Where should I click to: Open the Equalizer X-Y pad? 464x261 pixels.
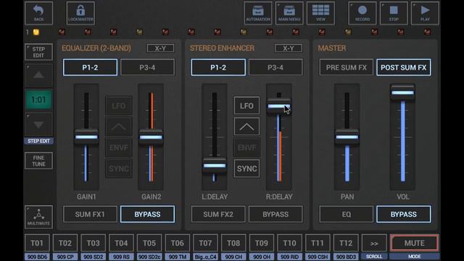click(x=160, y=49)
